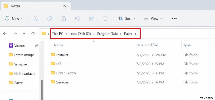Open the New dropdown button

click(x=14, y=18)
